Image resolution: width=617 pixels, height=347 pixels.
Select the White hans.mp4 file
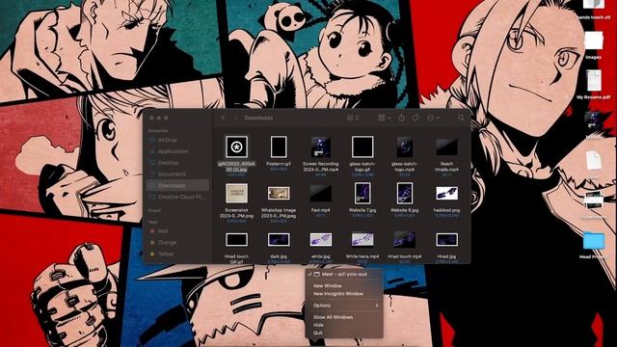[362, 240]
